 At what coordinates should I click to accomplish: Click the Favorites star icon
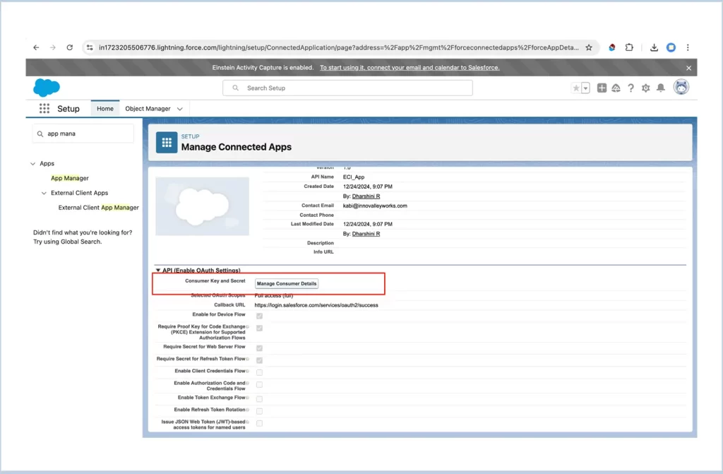point(576,88)
